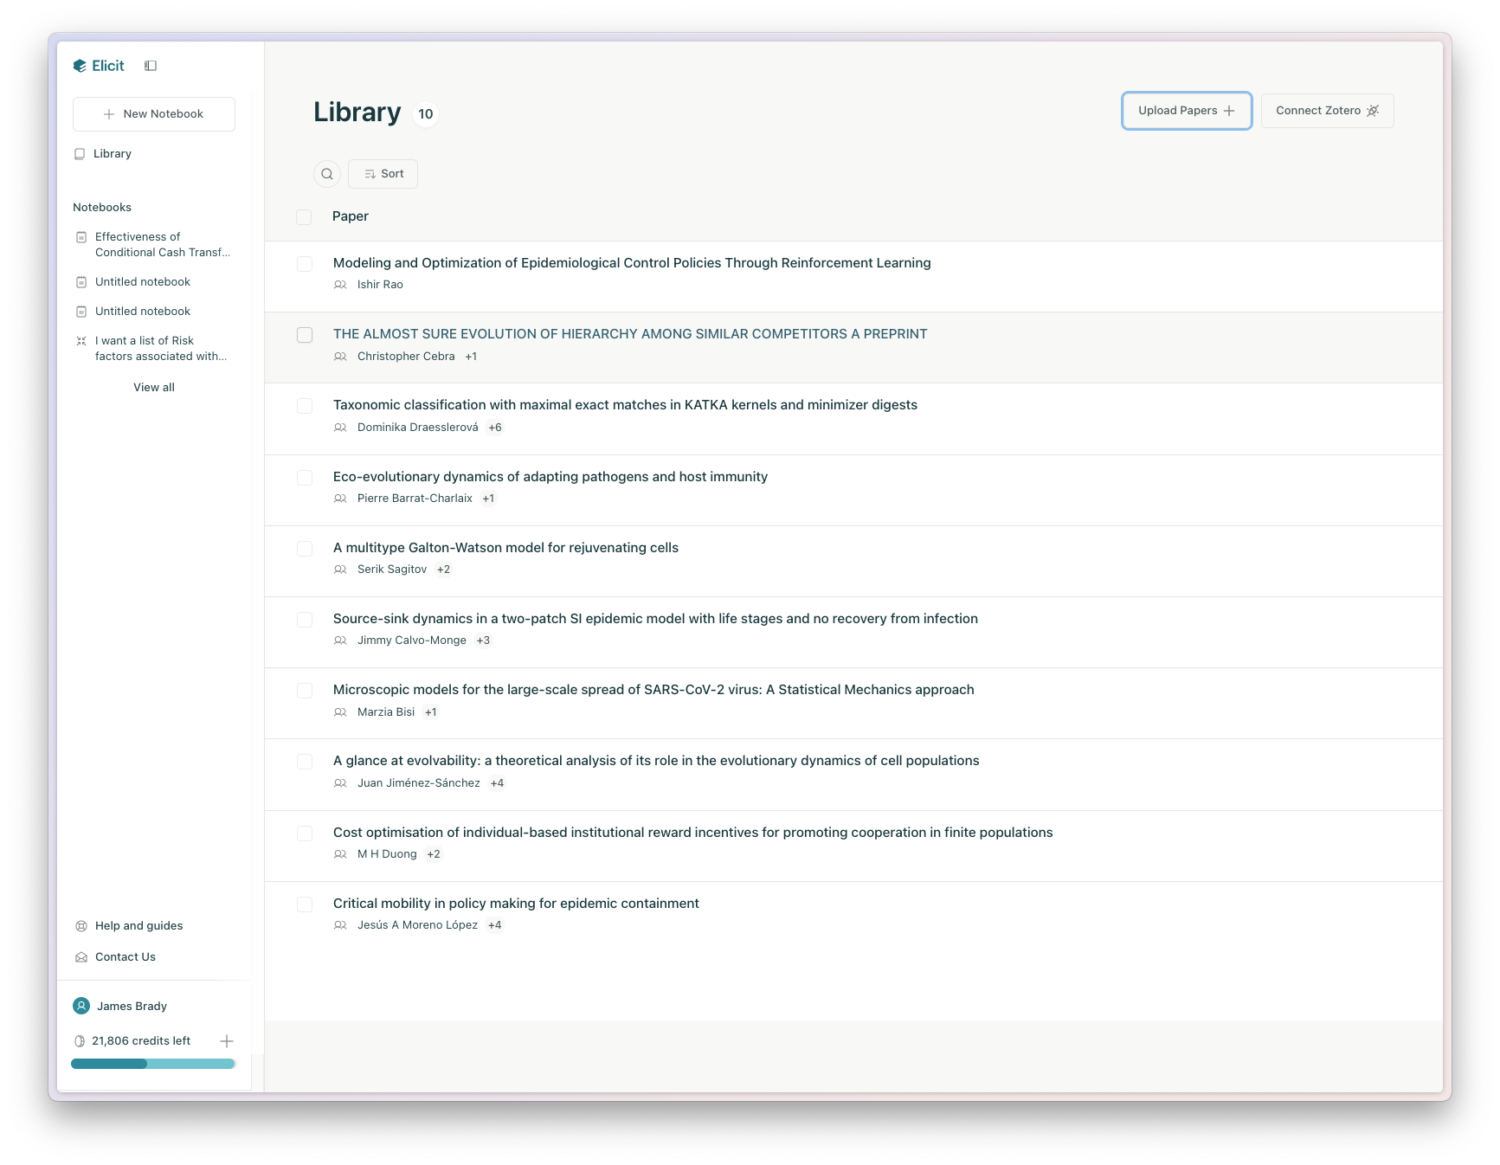Click the Upload Papers button
The width and height of the screenshot is (1500, 1165).
tap(1187, 111)
